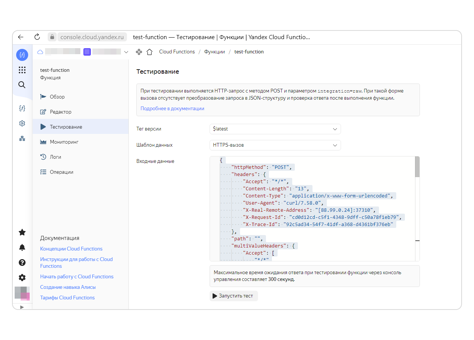Open the Редактор section

tap(80, 112)
